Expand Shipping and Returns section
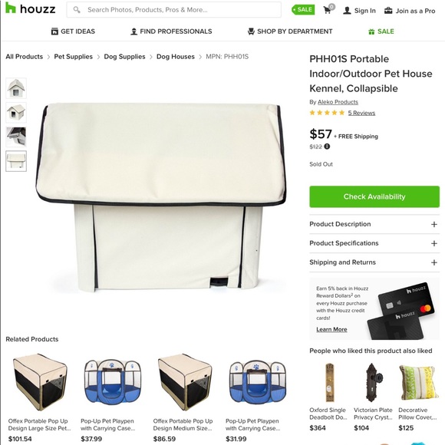 [x=374, y=262]
